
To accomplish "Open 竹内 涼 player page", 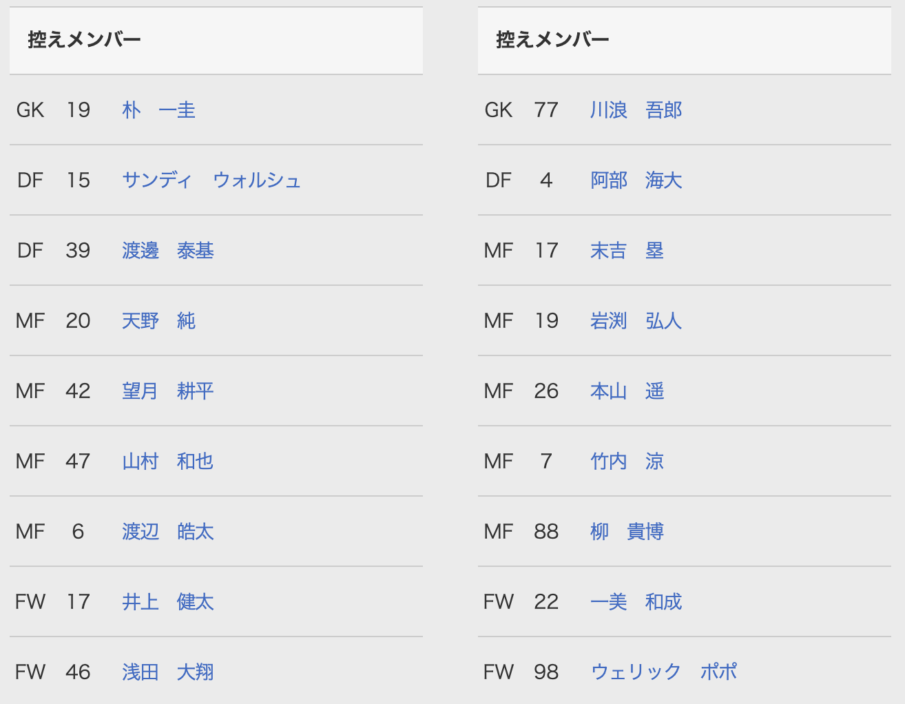I will coord(627,462).
